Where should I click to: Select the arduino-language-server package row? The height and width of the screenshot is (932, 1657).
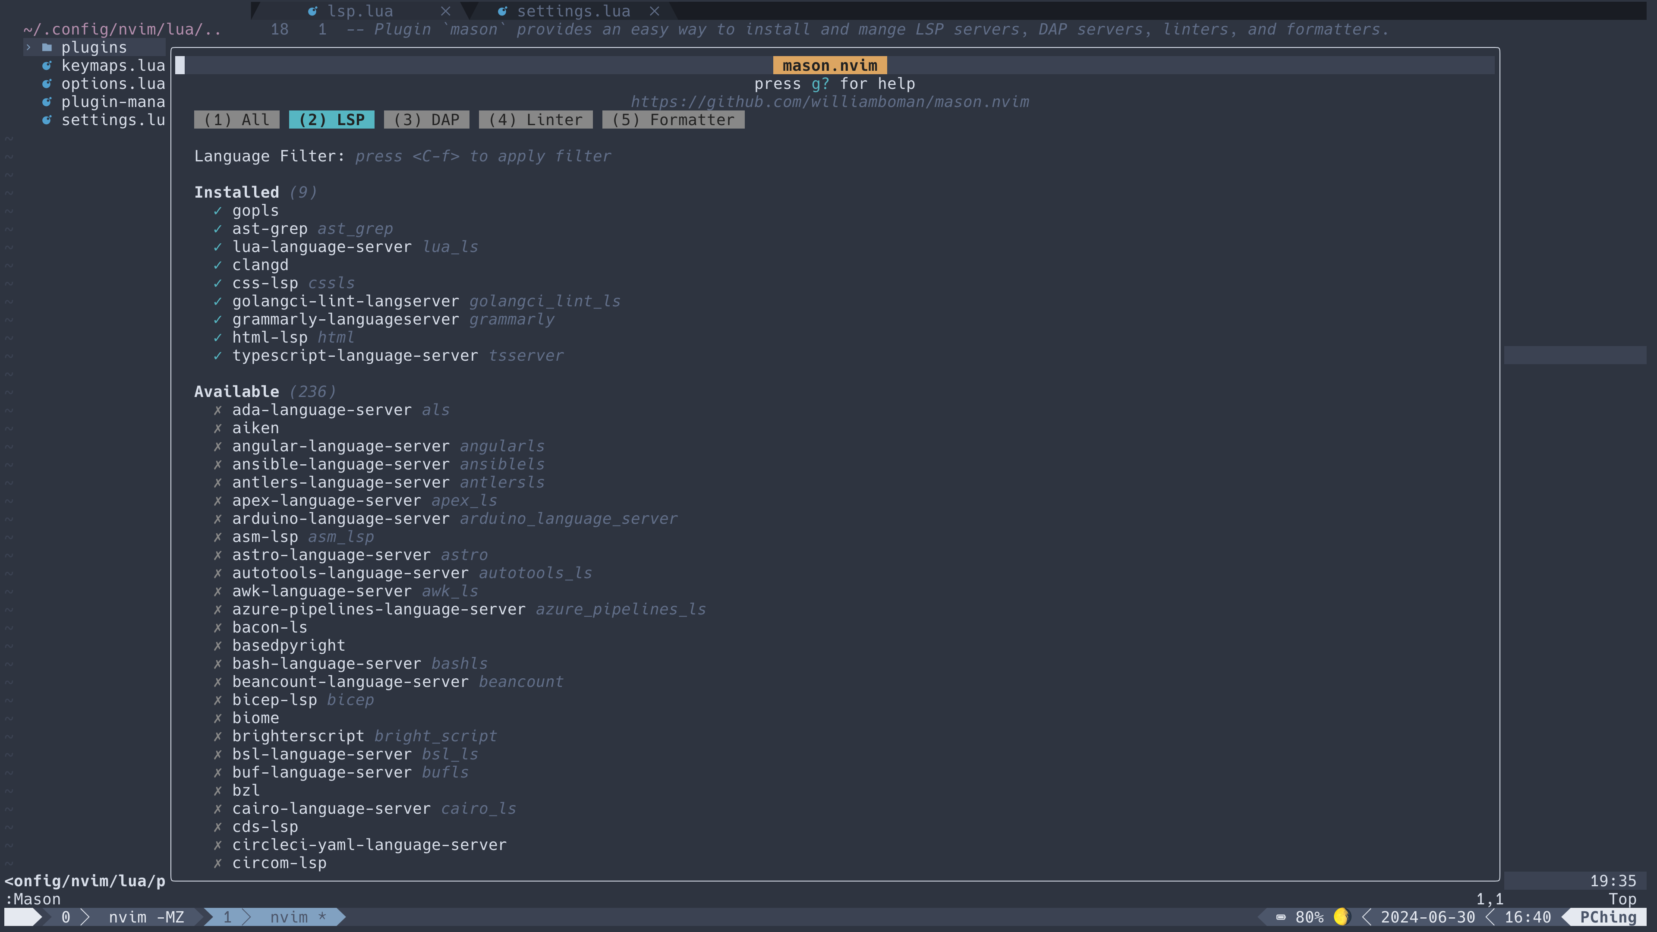click(x=454, y=518)
